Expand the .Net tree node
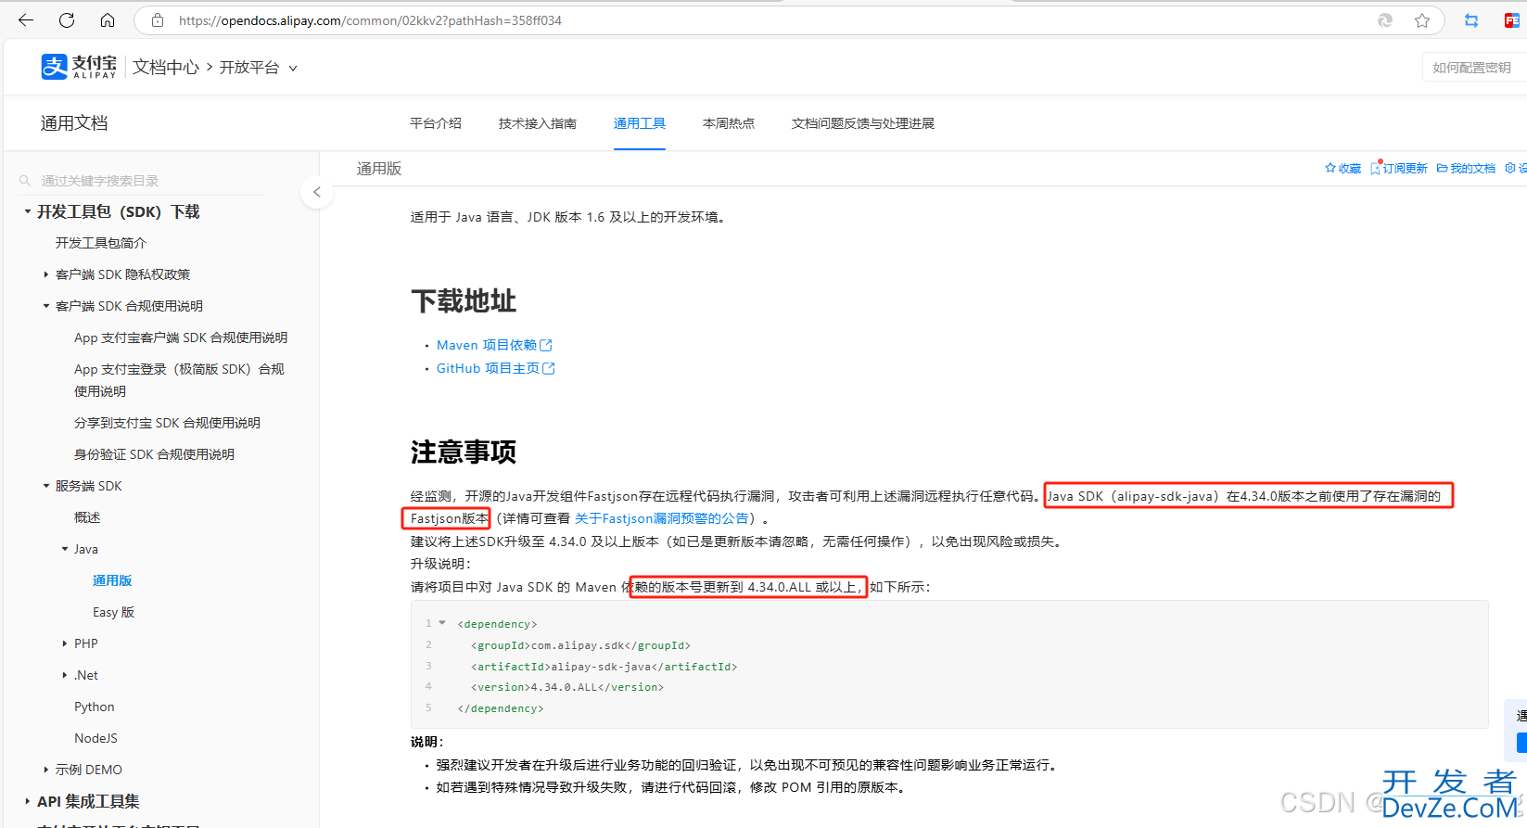1527x828 pixels. click(x=65, y=675)
